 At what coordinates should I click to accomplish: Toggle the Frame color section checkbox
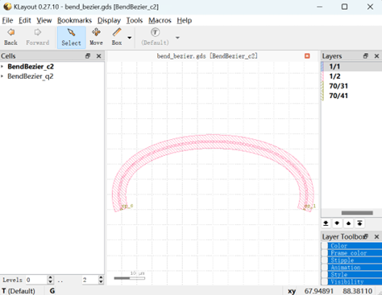pyautogui.click(x=325, y=253)
